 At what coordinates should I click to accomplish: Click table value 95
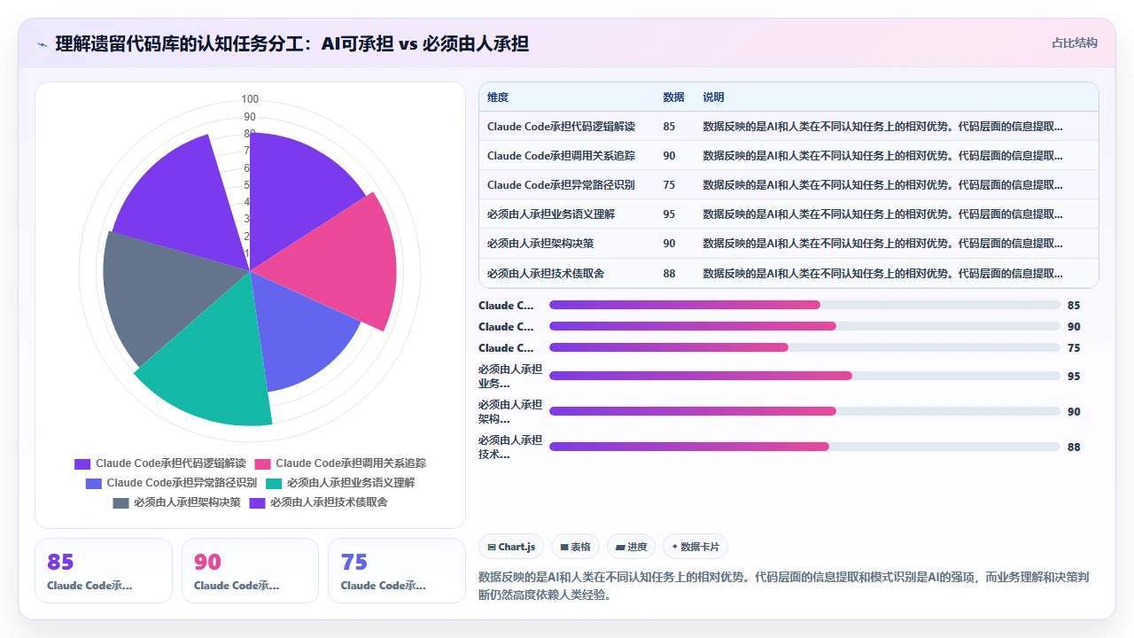pyautogui.click(x=669, y=214)
